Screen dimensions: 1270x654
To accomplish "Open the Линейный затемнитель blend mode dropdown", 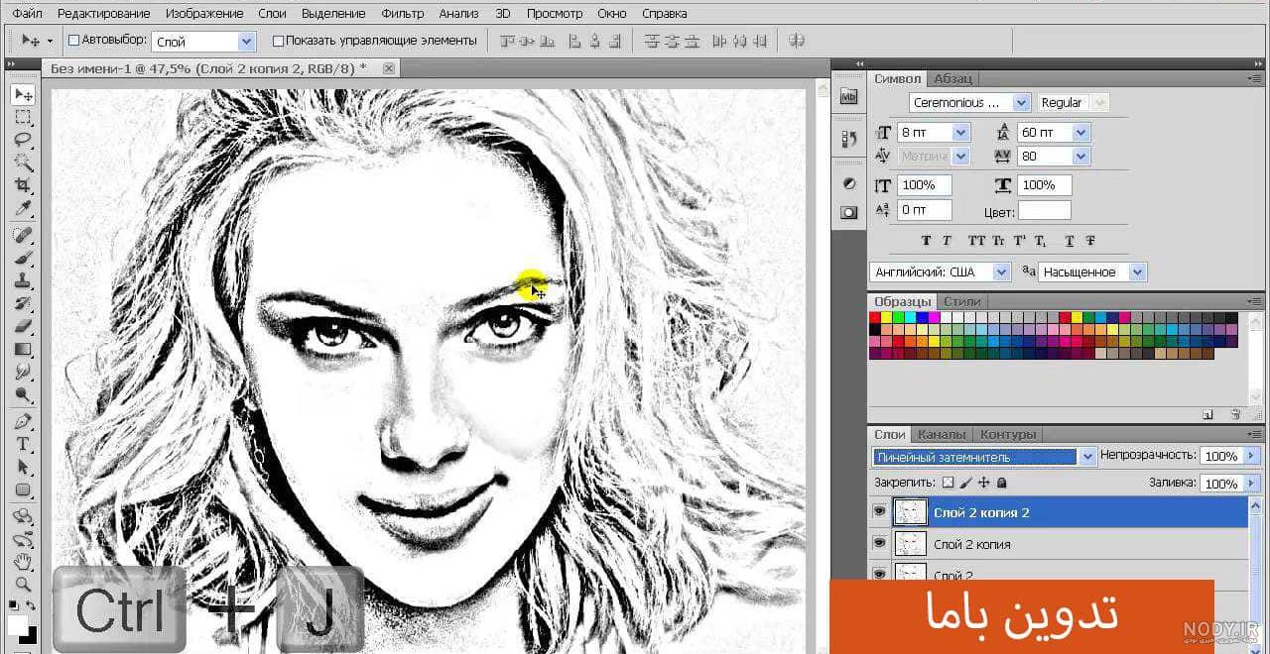I will tap(984, 457).
